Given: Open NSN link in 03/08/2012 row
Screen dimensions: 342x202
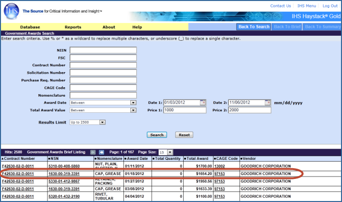Looking at the screenshot, I should (x=64, y=189).
